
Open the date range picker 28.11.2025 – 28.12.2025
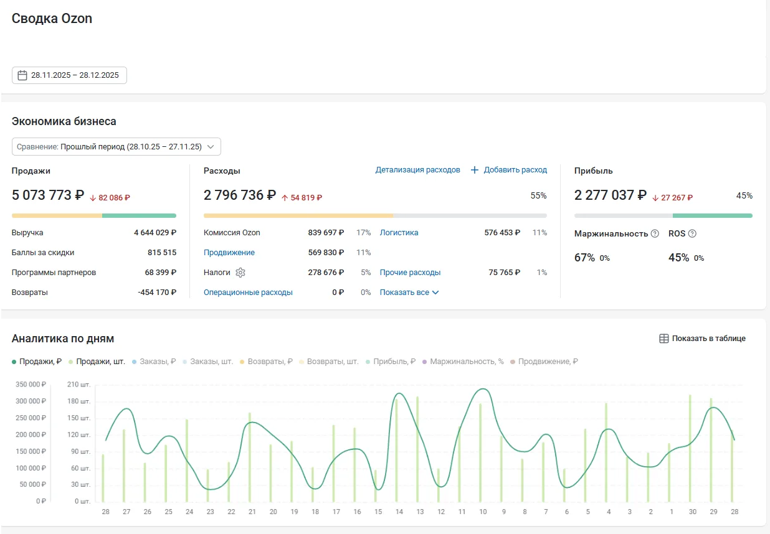(69, 75)
